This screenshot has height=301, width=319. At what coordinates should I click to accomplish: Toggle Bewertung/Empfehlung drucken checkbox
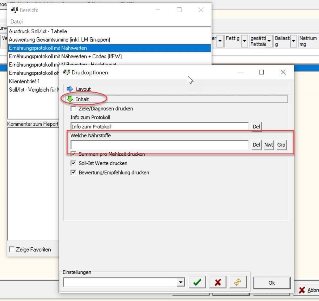[x=73, y=173]
